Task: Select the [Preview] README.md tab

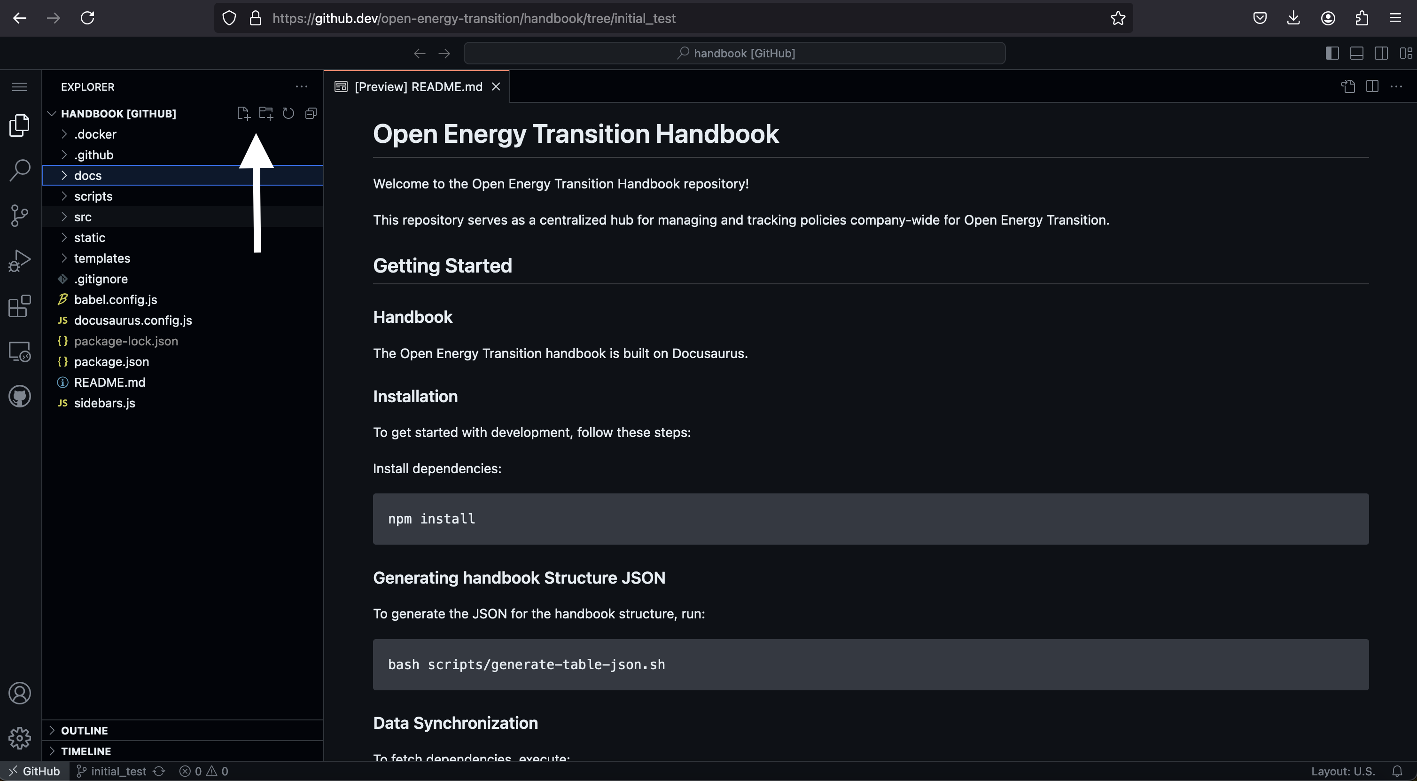Action: point(418,87)
